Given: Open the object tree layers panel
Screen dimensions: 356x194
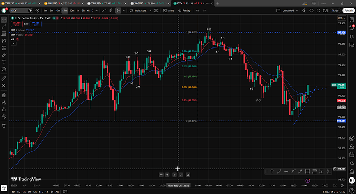Looking at the screenshot, I should 352,36.
